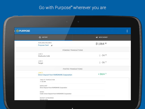Viewport: 145px width, 109px height.
Task: Open the Target pending transaction
Action: [x=72, y=62]
